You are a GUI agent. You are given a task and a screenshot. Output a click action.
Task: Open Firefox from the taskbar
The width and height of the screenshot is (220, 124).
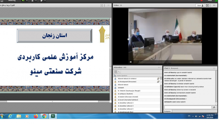tap(36, 116)
